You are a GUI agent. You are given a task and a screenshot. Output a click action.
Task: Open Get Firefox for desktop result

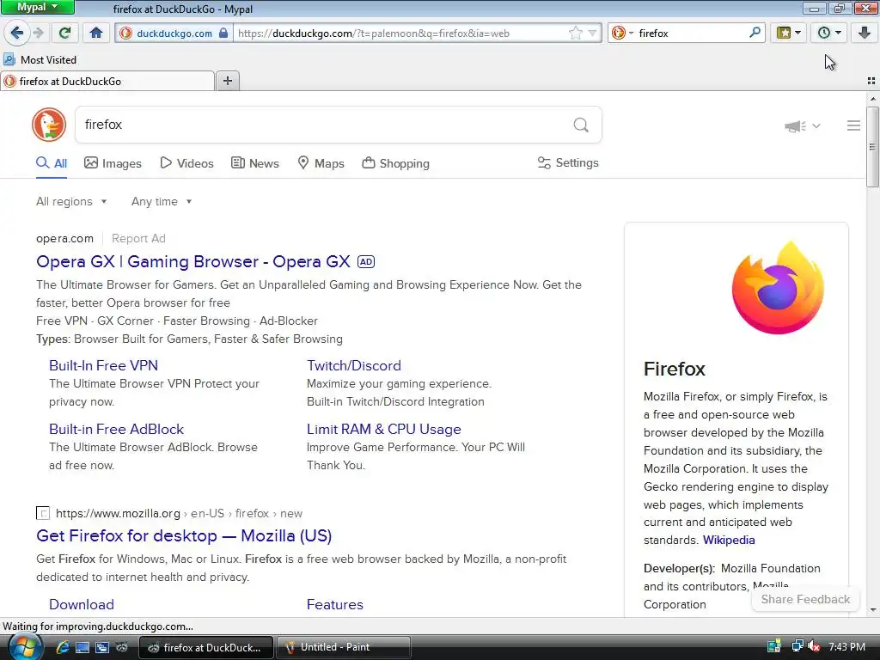tap(184, 536)
